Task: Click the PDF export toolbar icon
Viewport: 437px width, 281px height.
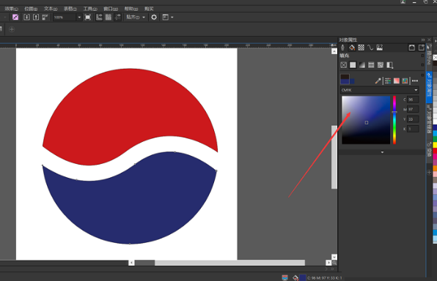Action: pos(45,18)
